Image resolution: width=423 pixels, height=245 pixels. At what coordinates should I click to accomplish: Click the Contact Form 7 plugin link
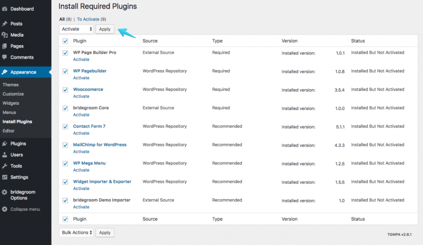point(89,126)
